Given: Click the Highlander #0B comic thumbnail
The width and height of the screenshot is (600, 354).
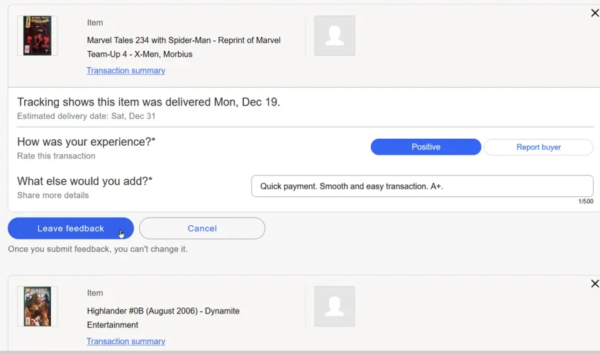Looking at the screenshot, I should coord(37,306).
